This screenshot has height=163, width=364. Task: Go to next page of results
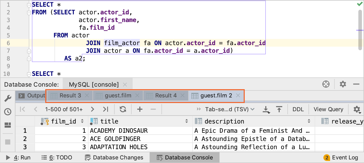point(93,109)
